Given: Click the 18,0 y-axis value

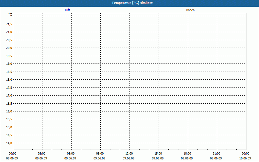Looking at the screenshot, I should coord(9,80).
